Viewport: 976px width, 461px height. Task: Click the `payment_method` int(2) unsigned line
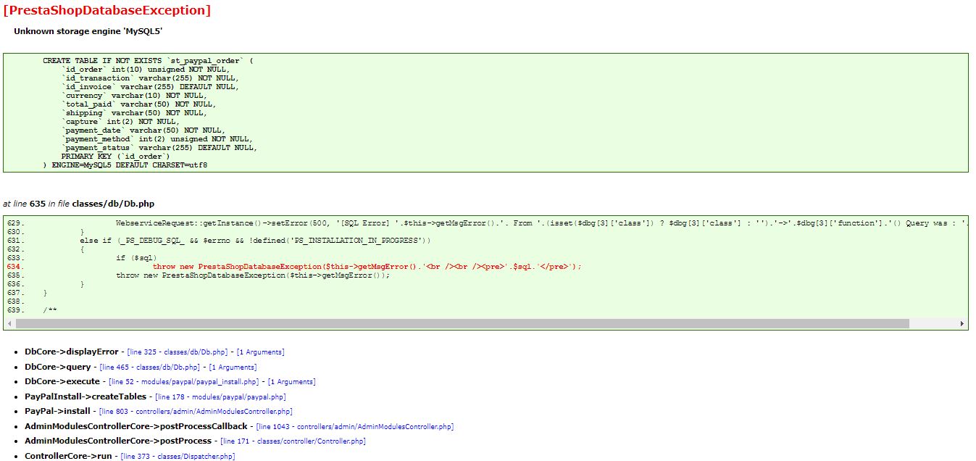click(x=157, y=139)
